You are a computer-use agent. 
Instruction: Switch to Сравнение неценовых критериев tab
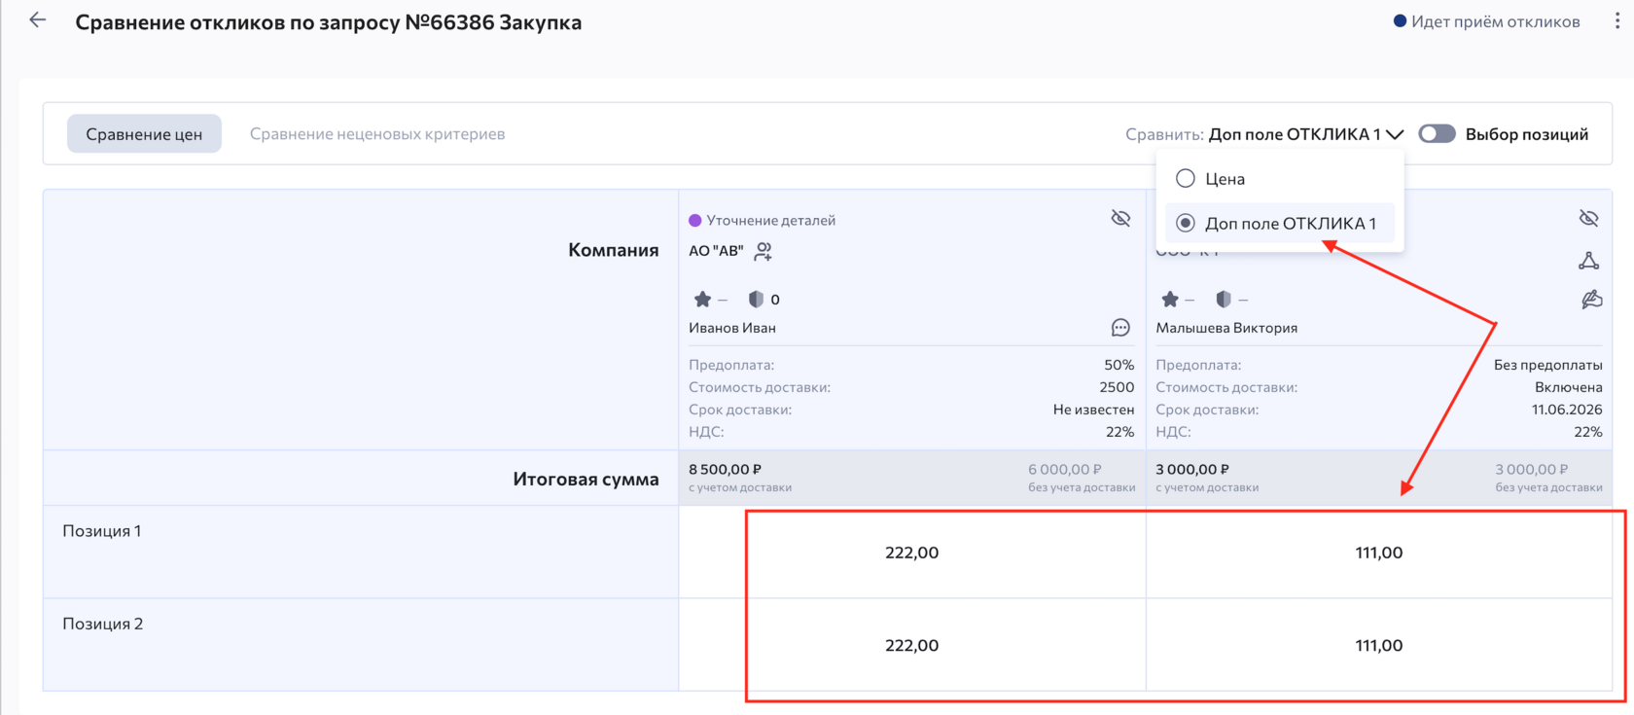[377, 134]
